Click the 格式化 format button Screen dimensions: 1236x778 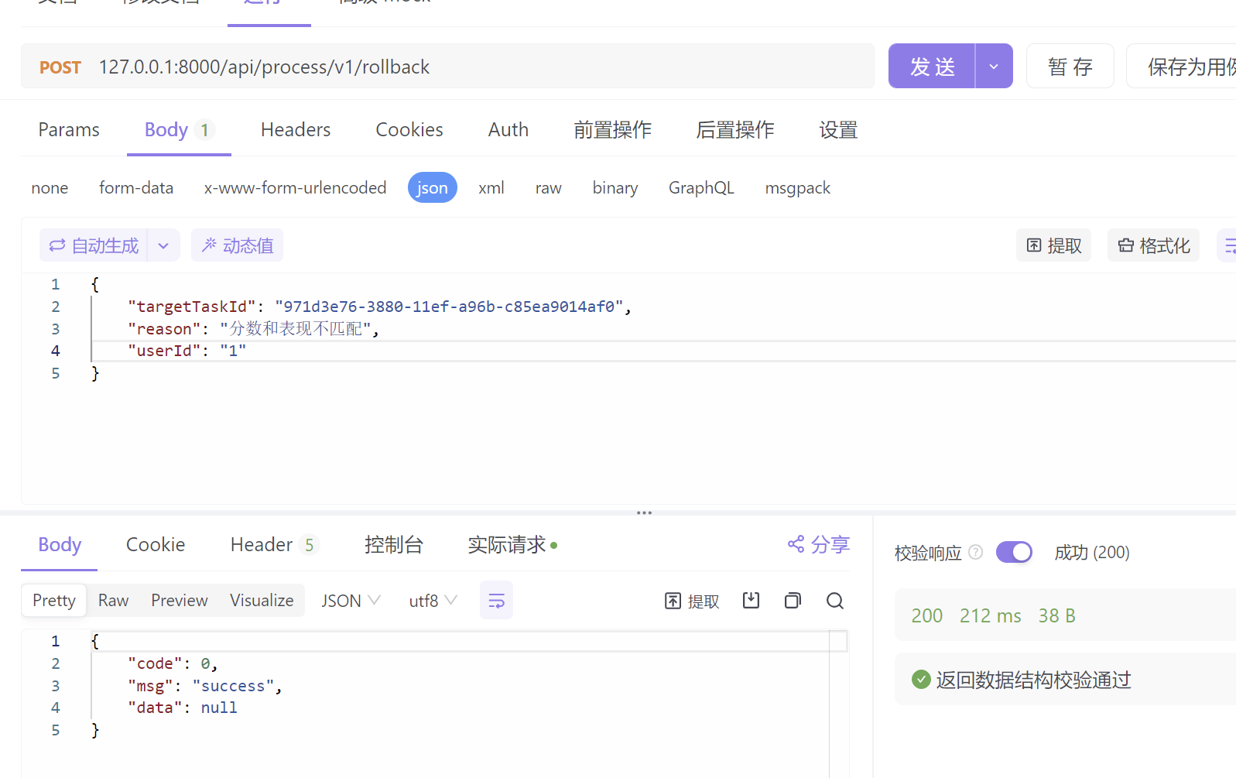pos(1153,245)
